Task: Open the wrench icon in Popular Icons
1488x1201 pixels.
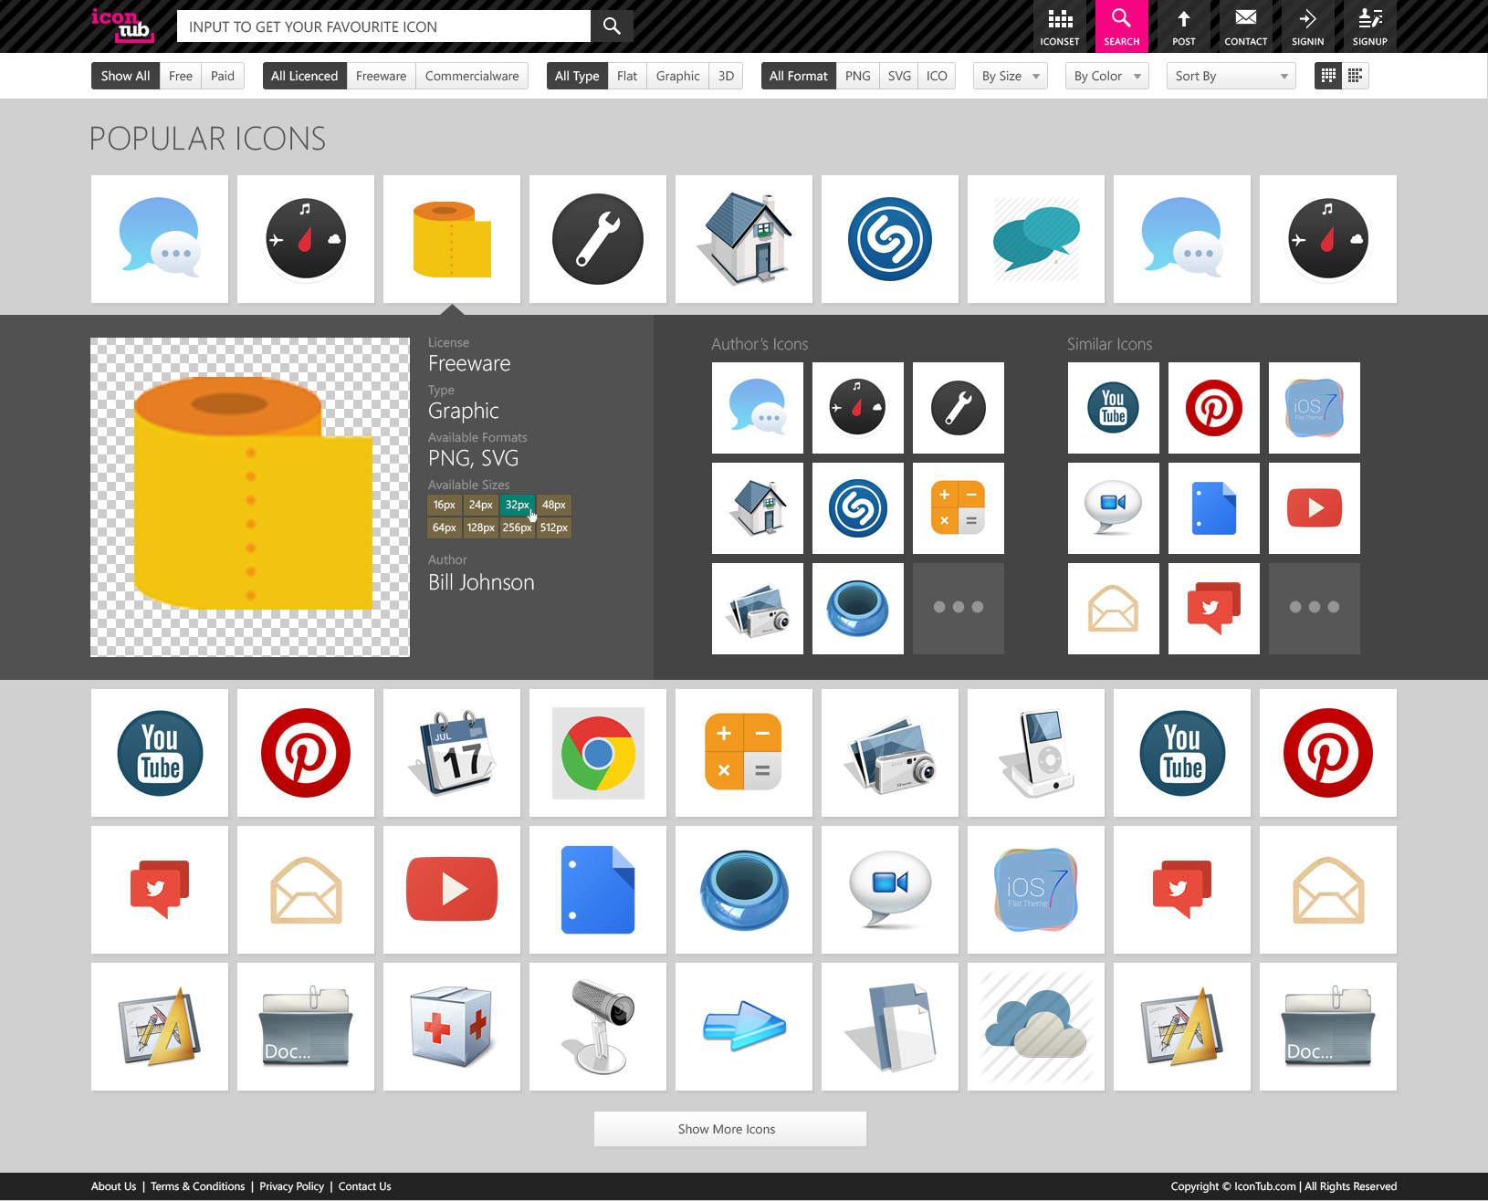Action: pos(598,239)
